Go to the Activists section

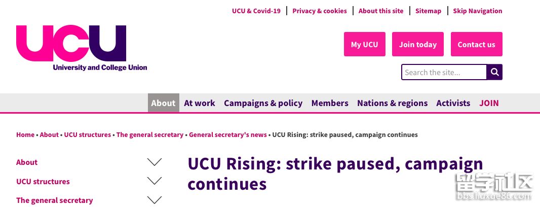(x=453, y=103)
